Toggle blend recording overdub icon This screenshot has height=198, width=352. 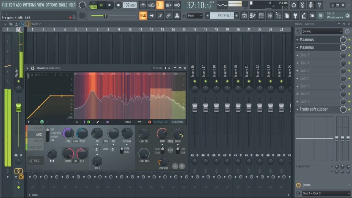coord(168,5)
